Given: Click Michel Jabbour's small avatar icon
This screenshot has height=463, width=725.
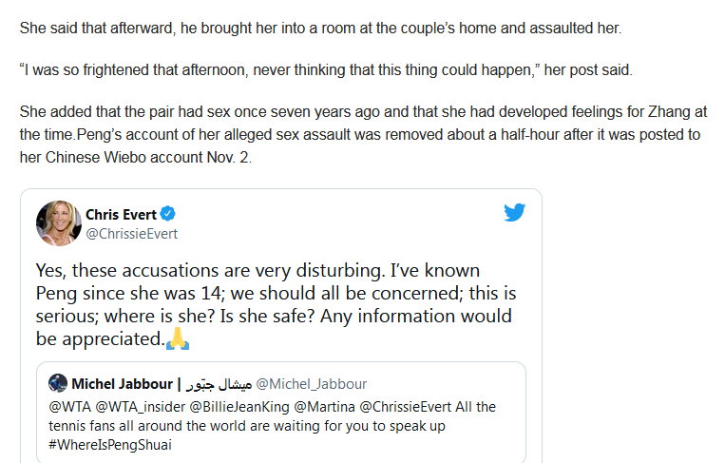Looking at the screenshot, I should pos(57,384).
